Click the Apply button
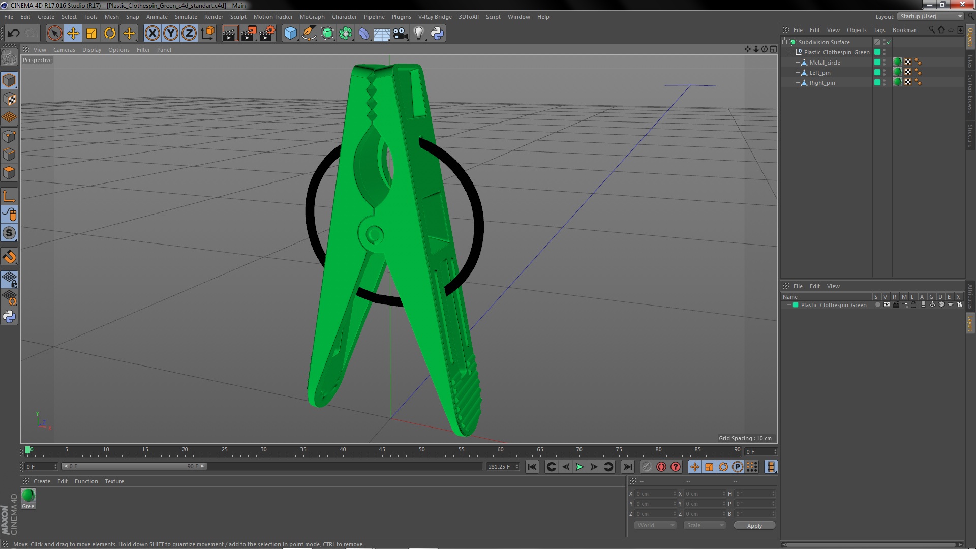 click(x=754, y=526)
